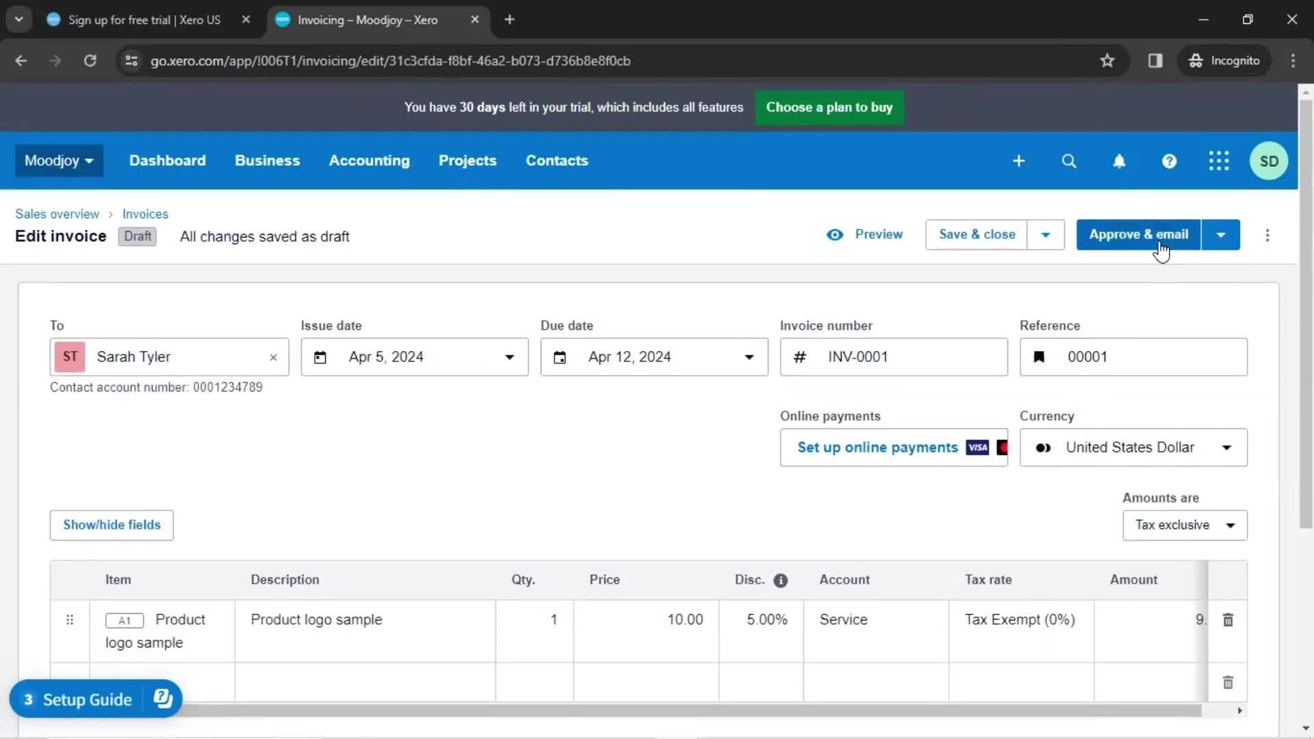Edit the Product logo sample description cell
This screenshot has height=739, width=1314.
point(365,632)
